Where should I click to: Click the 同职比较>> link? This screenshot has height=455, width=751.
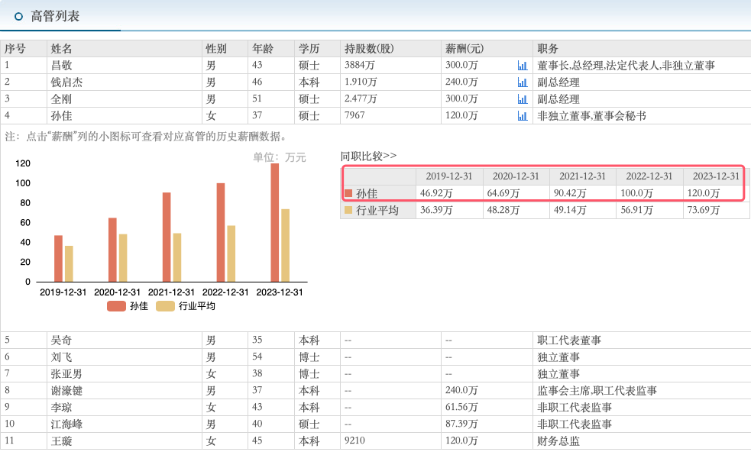(368, 156)
